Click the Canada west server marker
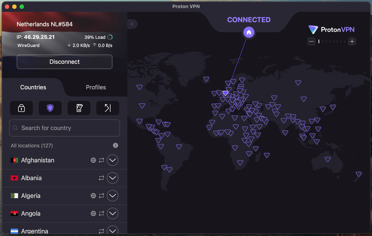Screen dimensions: 372x236 [x=139, y=87]
